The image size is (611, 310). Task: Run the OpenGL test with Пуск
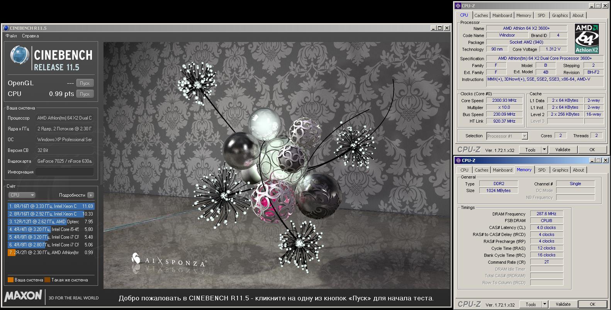(85, 83)
